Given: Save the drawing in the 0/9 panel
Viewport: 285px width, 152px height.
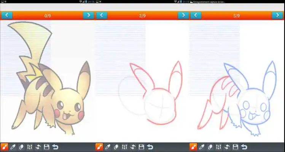Looking at the screenshot, I should coord(46,147).
